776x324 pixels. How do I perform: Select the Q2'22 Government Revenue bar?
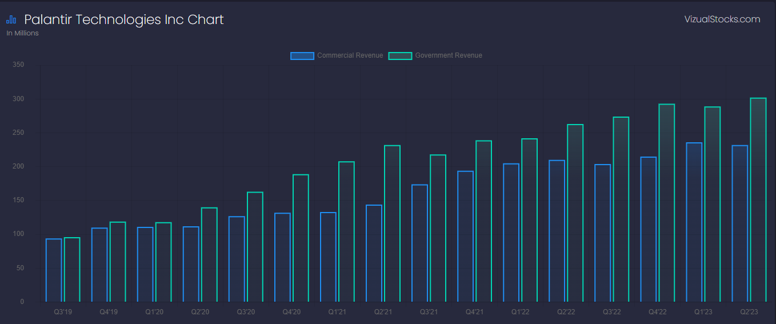[x=575, y=213]
